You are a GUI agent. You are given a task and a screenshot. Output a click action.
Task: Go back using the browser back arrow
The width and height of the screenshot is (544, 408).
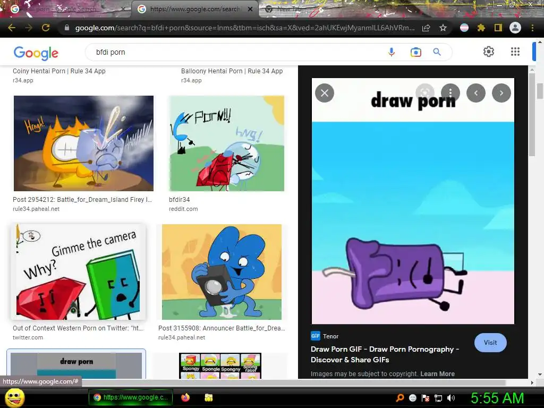tap(12, 28)
